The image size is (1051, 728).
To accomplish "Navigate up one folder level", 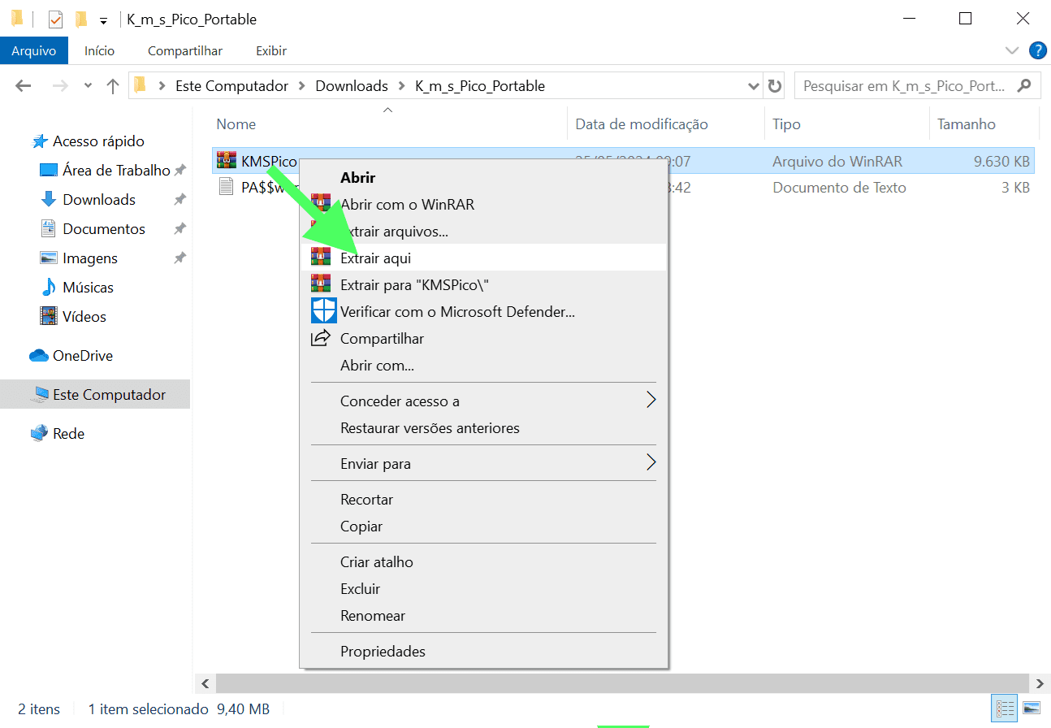I will [112, 85].
